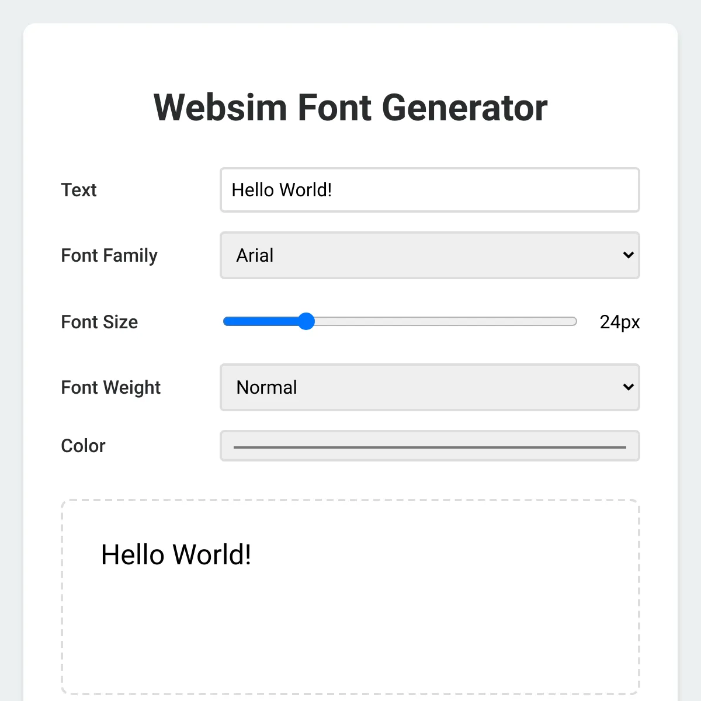The height and width of the screenshot is (701, 701).
Task: Click the Font Family chevron arrow
Action: (x=628, y=255)
